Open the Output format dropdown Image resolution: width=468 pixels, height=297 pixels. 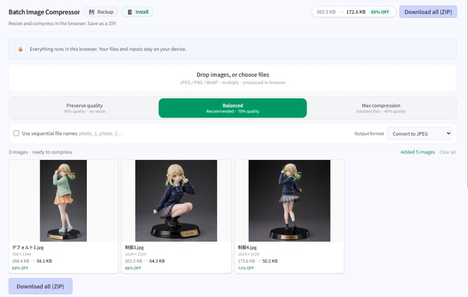420,133
